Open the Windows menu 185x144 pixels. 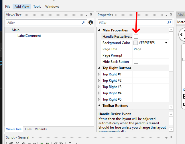pos(52,7)
